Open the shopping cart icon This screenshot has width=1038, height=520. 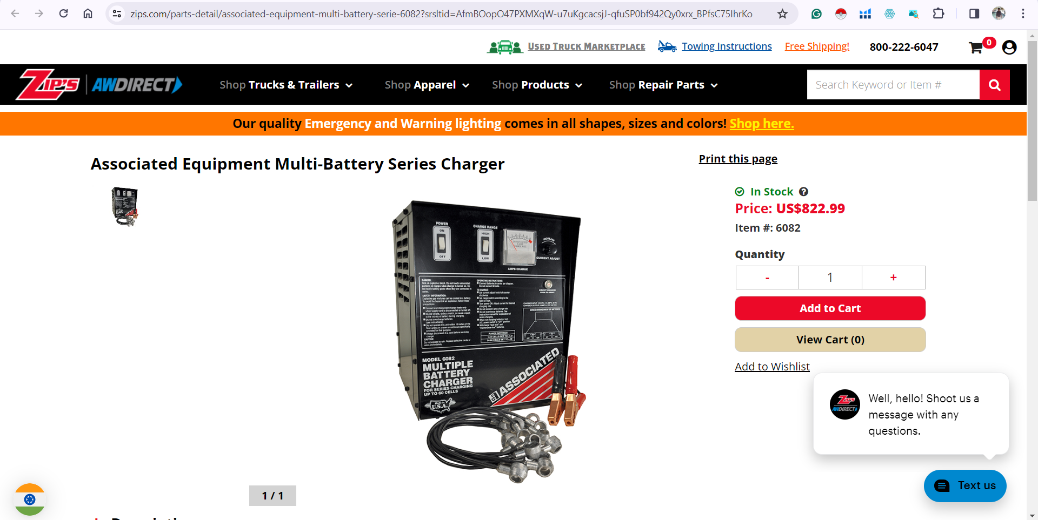[976, 48]
